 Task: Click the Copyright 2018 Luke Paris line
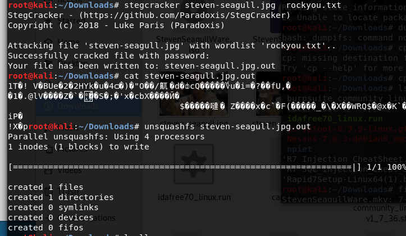pyautogui.click(x=116, y=25)
